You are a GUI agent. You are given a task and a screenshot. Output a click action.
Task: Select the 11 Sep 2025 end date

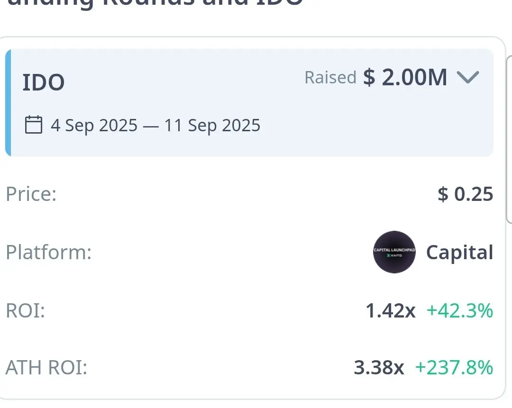[212, 126]
